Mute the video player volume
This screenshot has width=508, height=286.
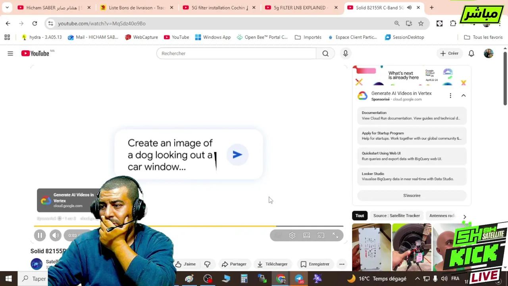56,235
